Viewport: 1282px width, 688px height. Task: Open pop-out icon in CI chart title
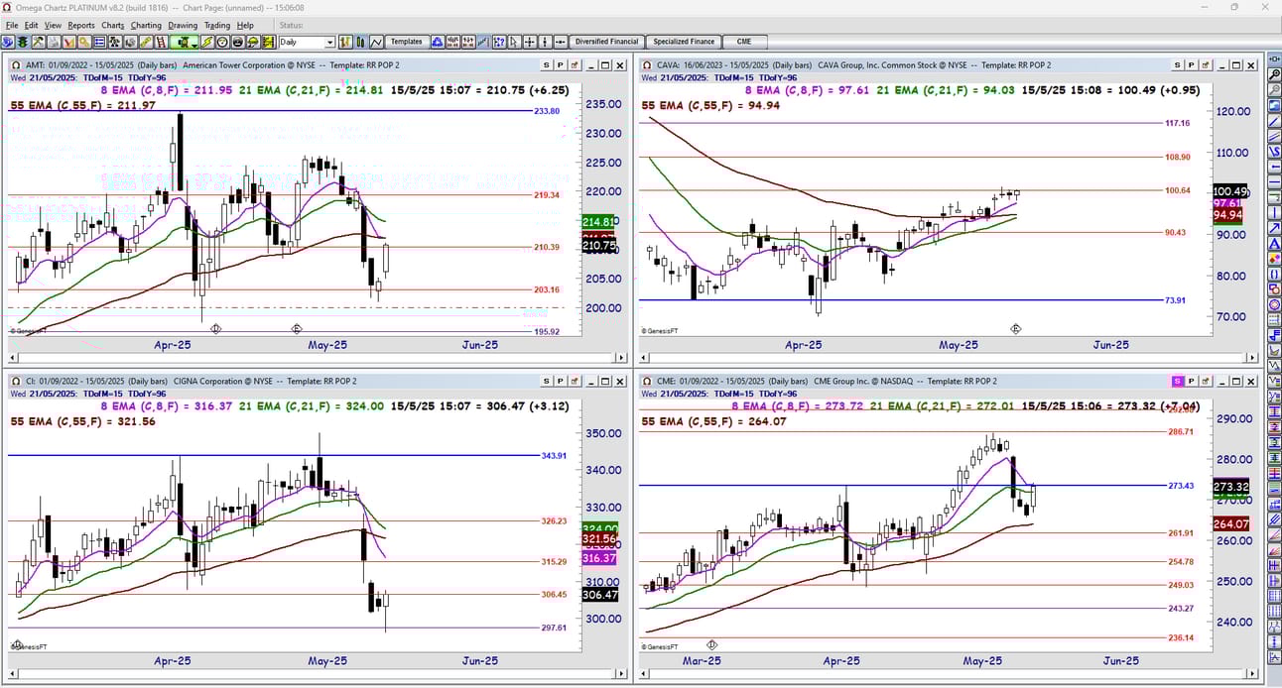(575, 381)
